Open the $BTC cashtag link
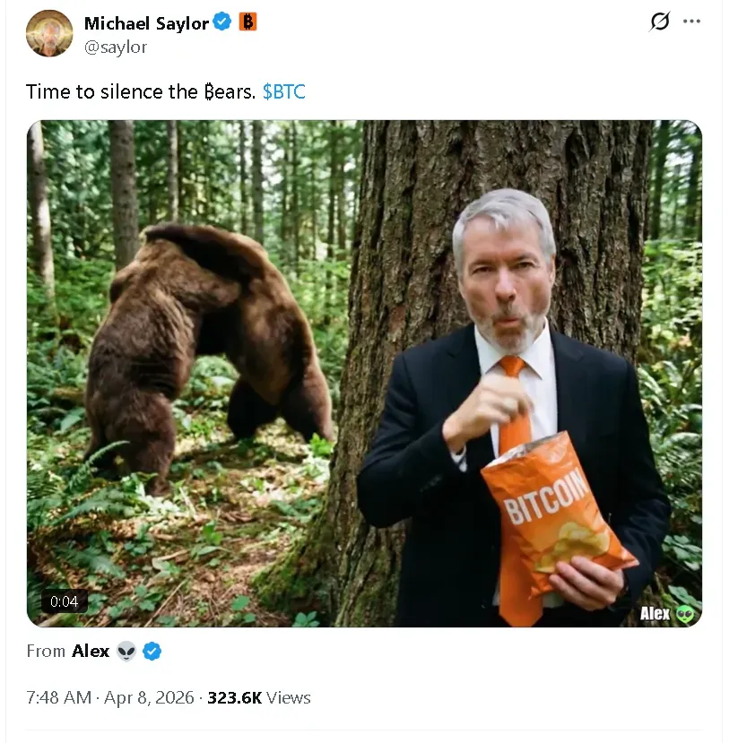This screenshot has width=738, height=743. [283, 91]
